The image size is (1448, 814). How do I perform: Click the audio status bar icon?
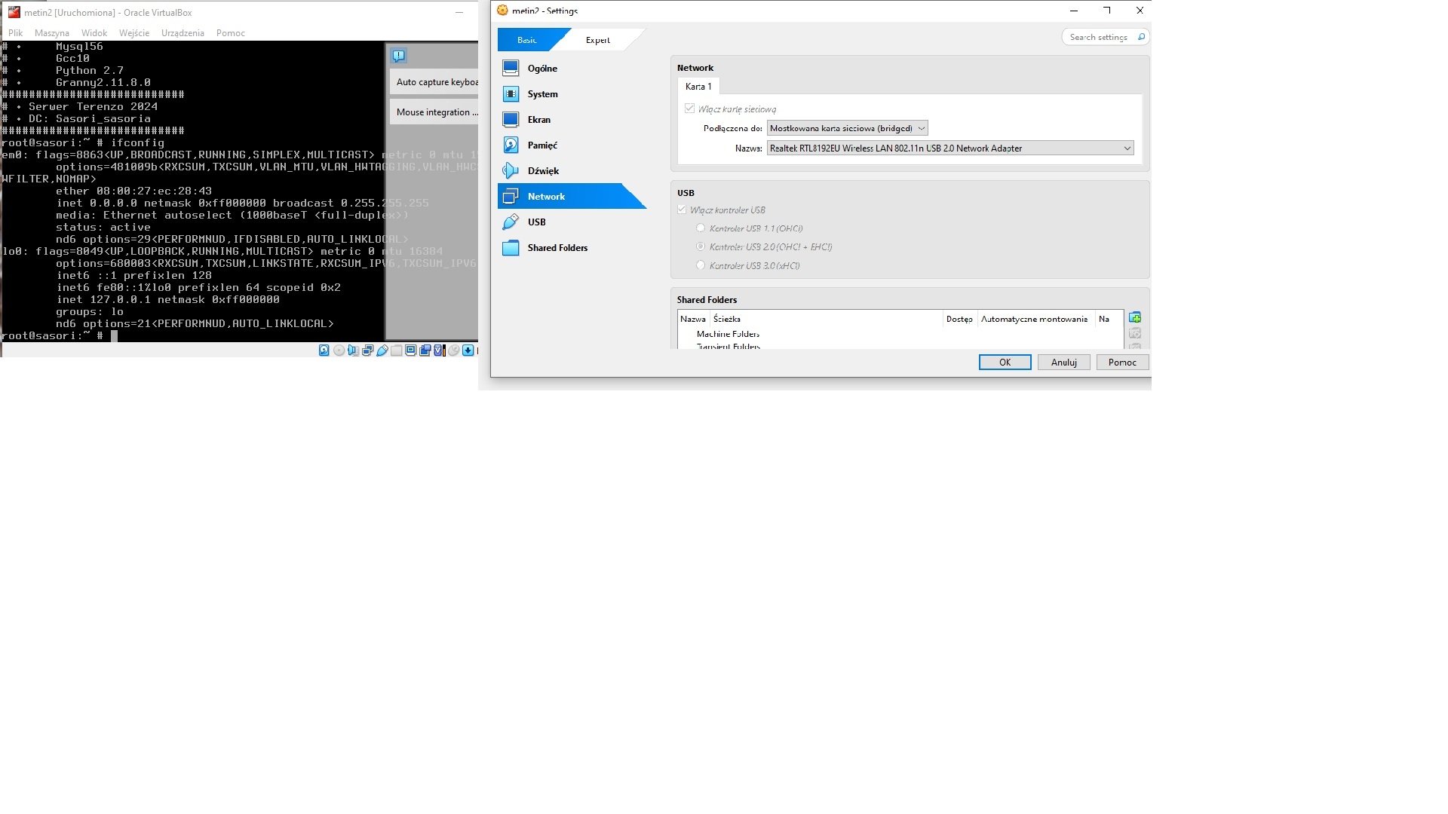click(x=353, y=350)
